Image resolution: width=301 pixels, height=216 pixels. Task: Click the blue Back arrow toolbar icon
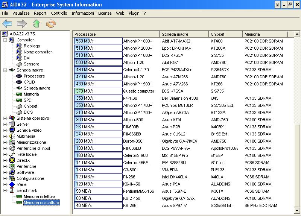click(7, 24)
